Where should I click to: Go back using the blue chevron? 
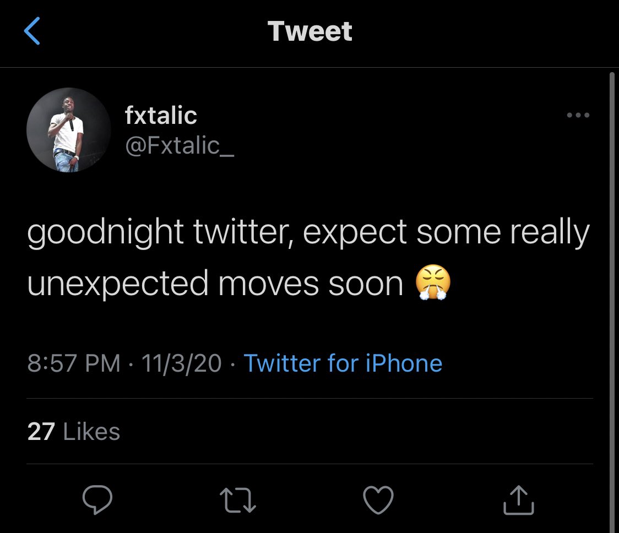point(32,31)
